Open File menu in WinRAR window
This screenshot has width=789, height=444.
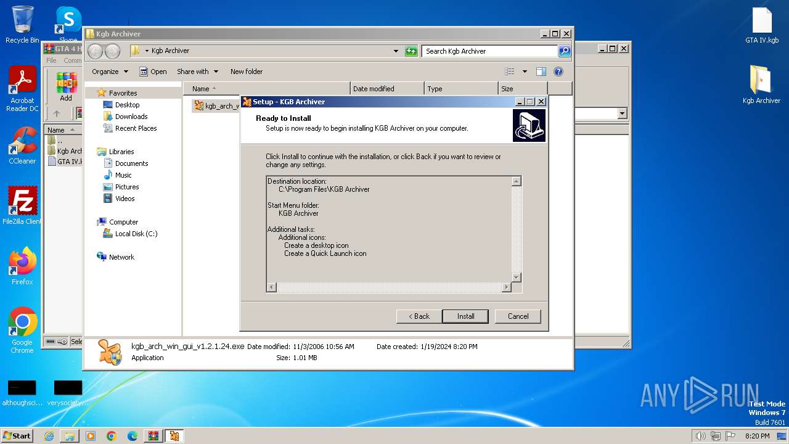point(51,60)
